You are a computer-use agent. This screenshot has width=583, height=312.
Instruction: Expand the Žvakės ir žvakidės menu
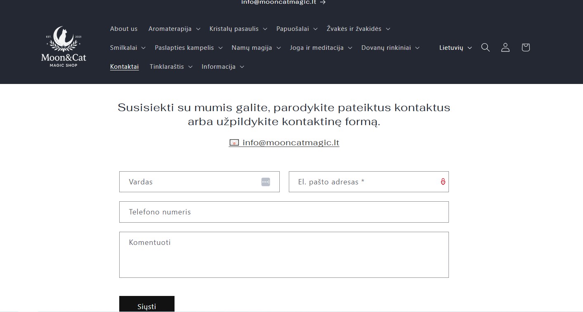358,29
